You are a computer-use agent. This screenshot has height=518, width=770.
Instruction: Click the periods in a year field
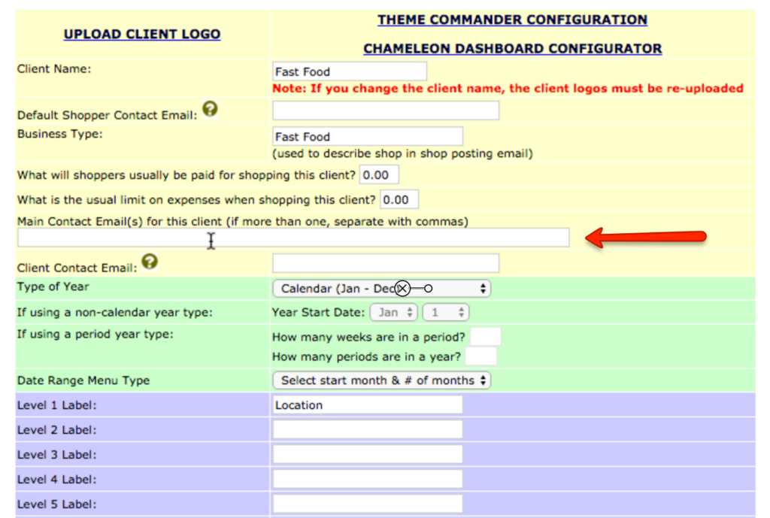click(481, 356)
